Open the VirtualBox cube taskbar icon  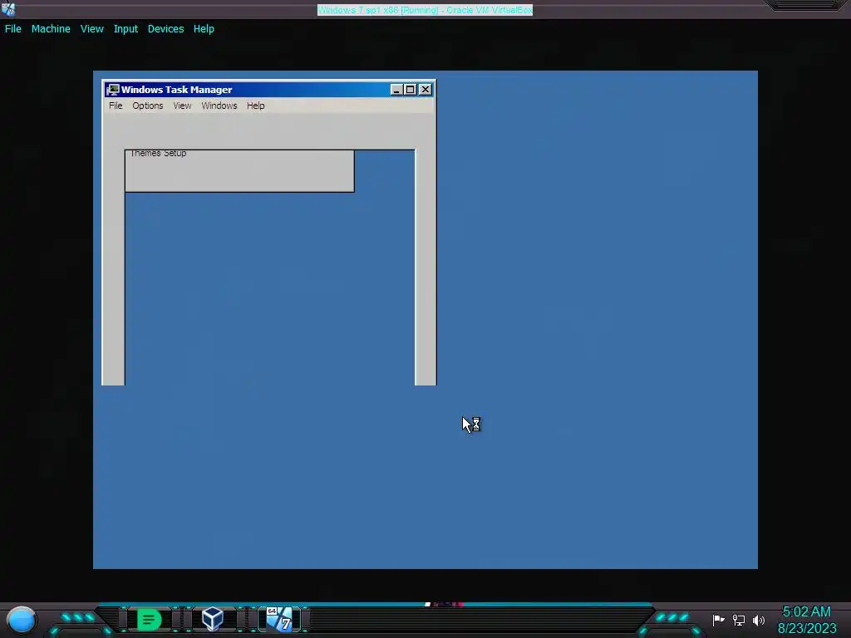[x=212, y=619]
